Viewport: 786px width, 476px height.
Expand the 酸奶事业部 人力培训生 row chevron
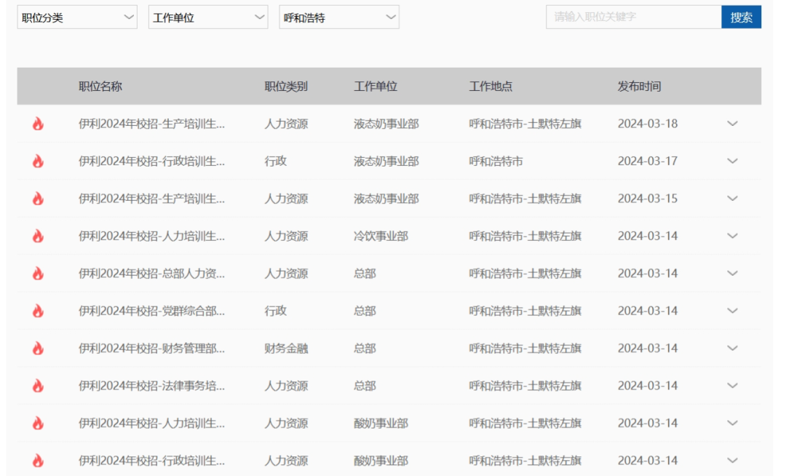coord(732,424)
